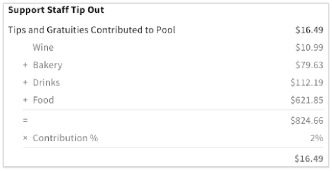Click the plus sign before Bakery
This screenshot has height=171, width=332.
coord(25,65)
